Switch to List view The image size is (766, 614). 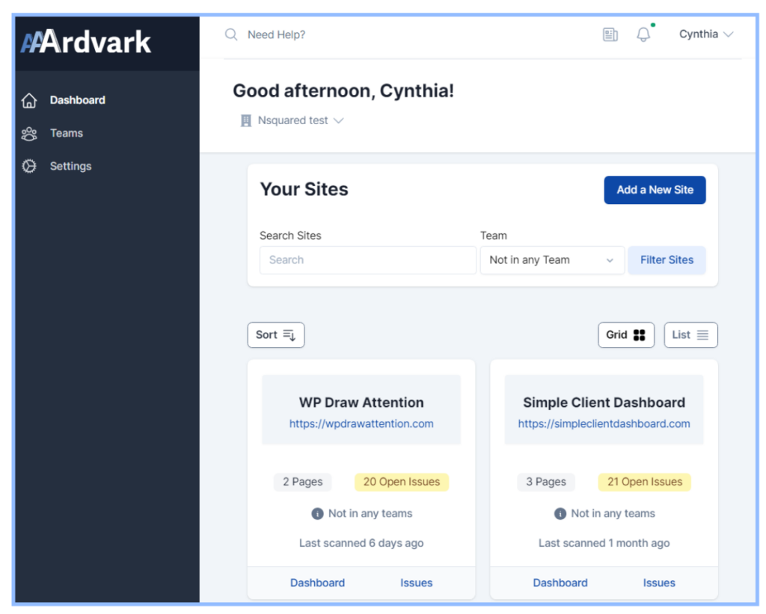coord(690,334)
